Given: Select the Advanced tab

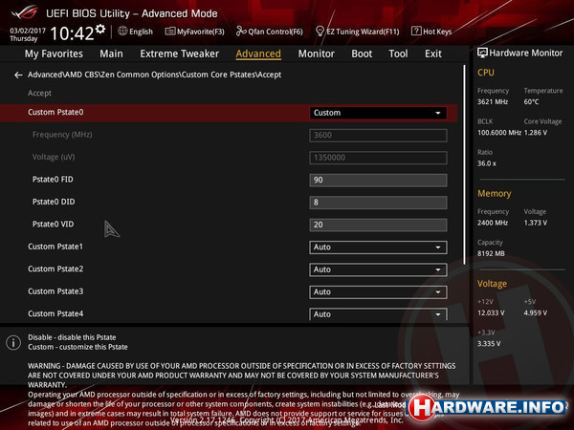Looking at the screenshot, I should click(258, 54).
